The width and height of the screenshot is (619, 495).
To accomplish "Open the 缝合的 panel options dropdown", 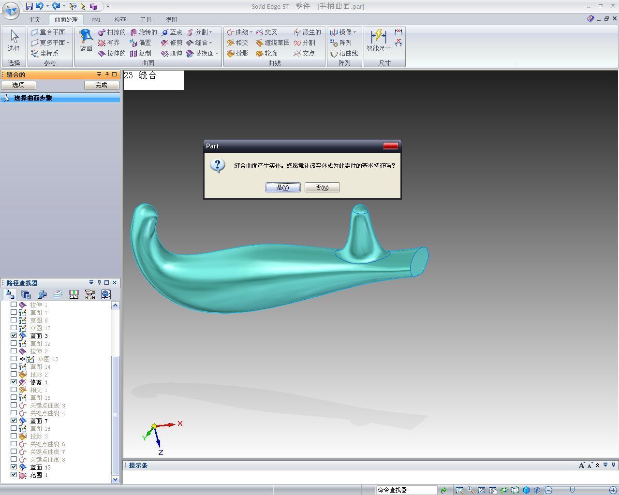I will click(99, 74).
